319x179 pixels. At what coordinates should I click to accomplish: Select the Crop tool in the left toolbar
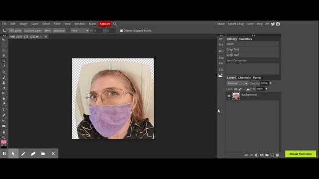point(4,61)
